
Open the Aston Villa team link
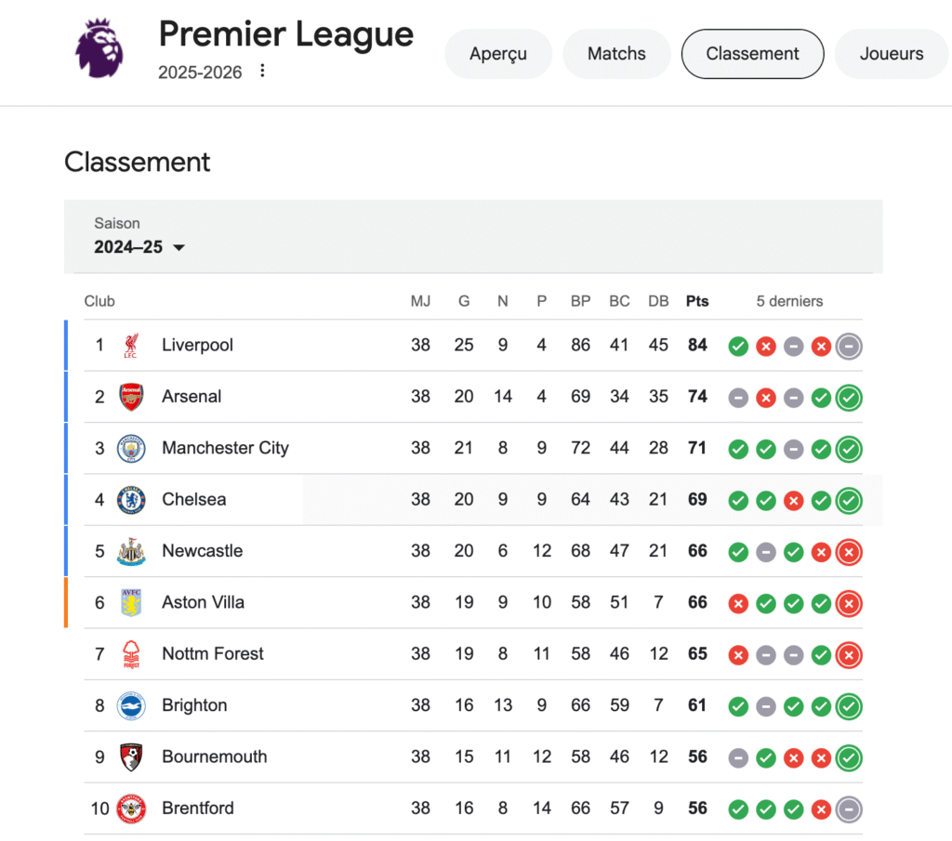click(203, 602)
